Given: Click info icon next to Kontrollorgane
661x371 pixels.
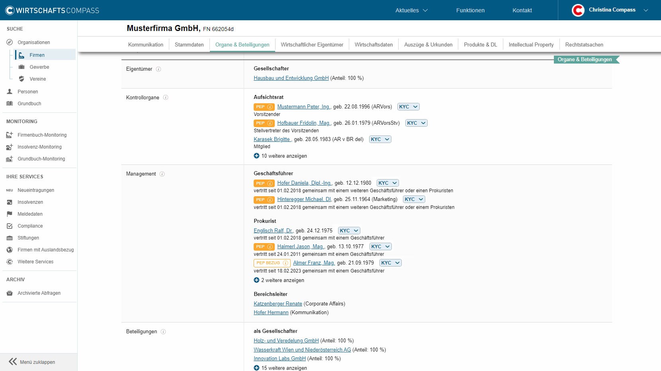Looking at the screenshot, I should (x=166, y=97).
